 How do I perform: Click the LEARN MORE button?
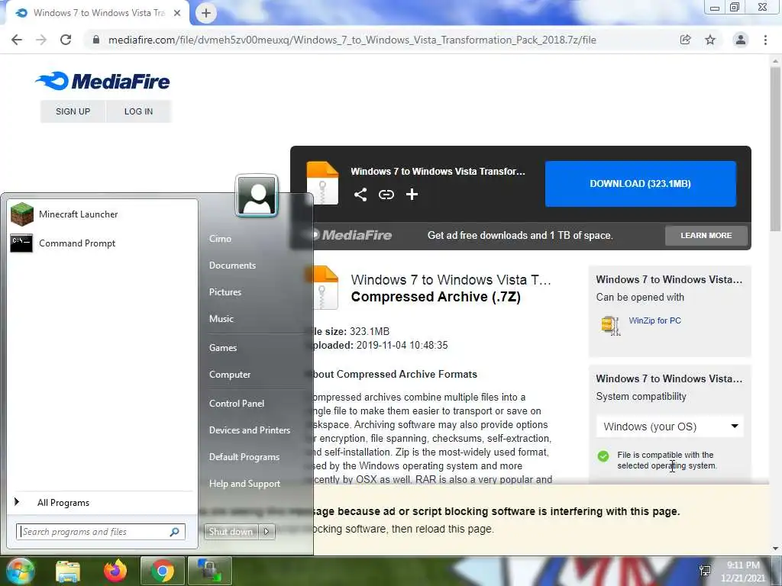point(706,235)
